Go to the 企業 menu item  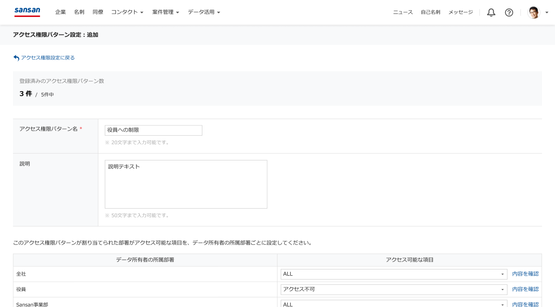pyautogui.click(x=60, y=12)
